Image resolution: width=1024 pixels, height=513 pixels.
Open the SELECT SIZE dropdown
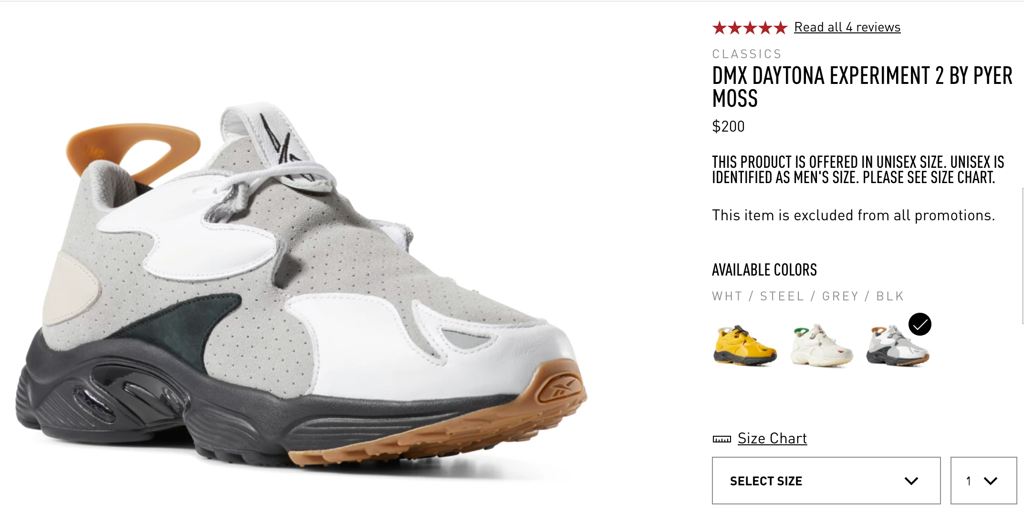pyautogui.click(x=826, y=481)
